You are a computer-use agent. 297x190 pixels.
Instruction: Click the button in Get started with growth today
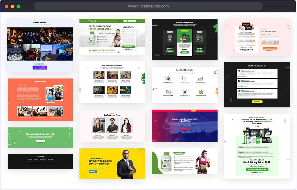[40, 141]
